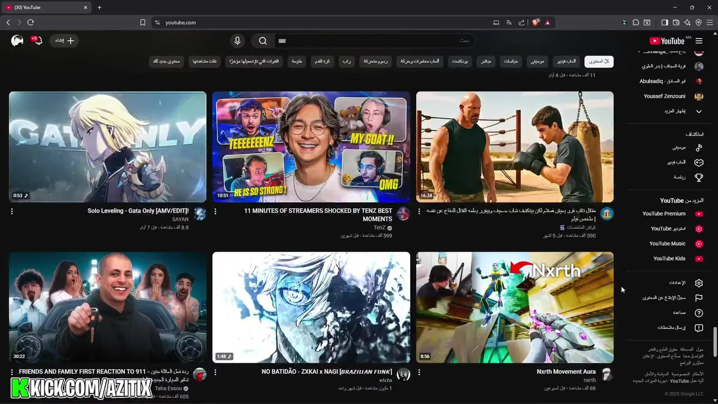Click the Brave Rewards triangle icon

point(547,22)
